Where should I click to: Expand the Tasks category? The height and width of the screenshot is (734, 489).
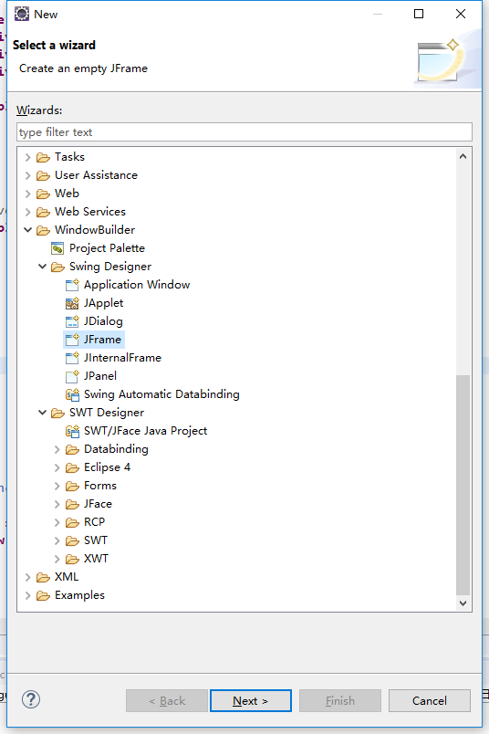click(x=27, y=157)
